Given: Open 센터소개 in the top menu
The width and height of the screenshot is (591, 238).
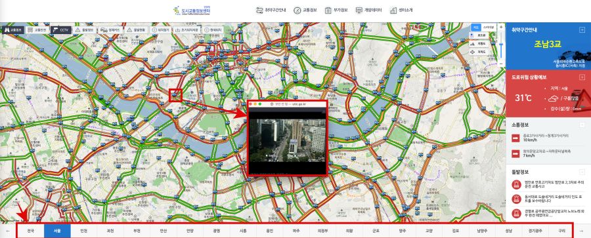Looking at the screenshot, I should click(401, 10).
